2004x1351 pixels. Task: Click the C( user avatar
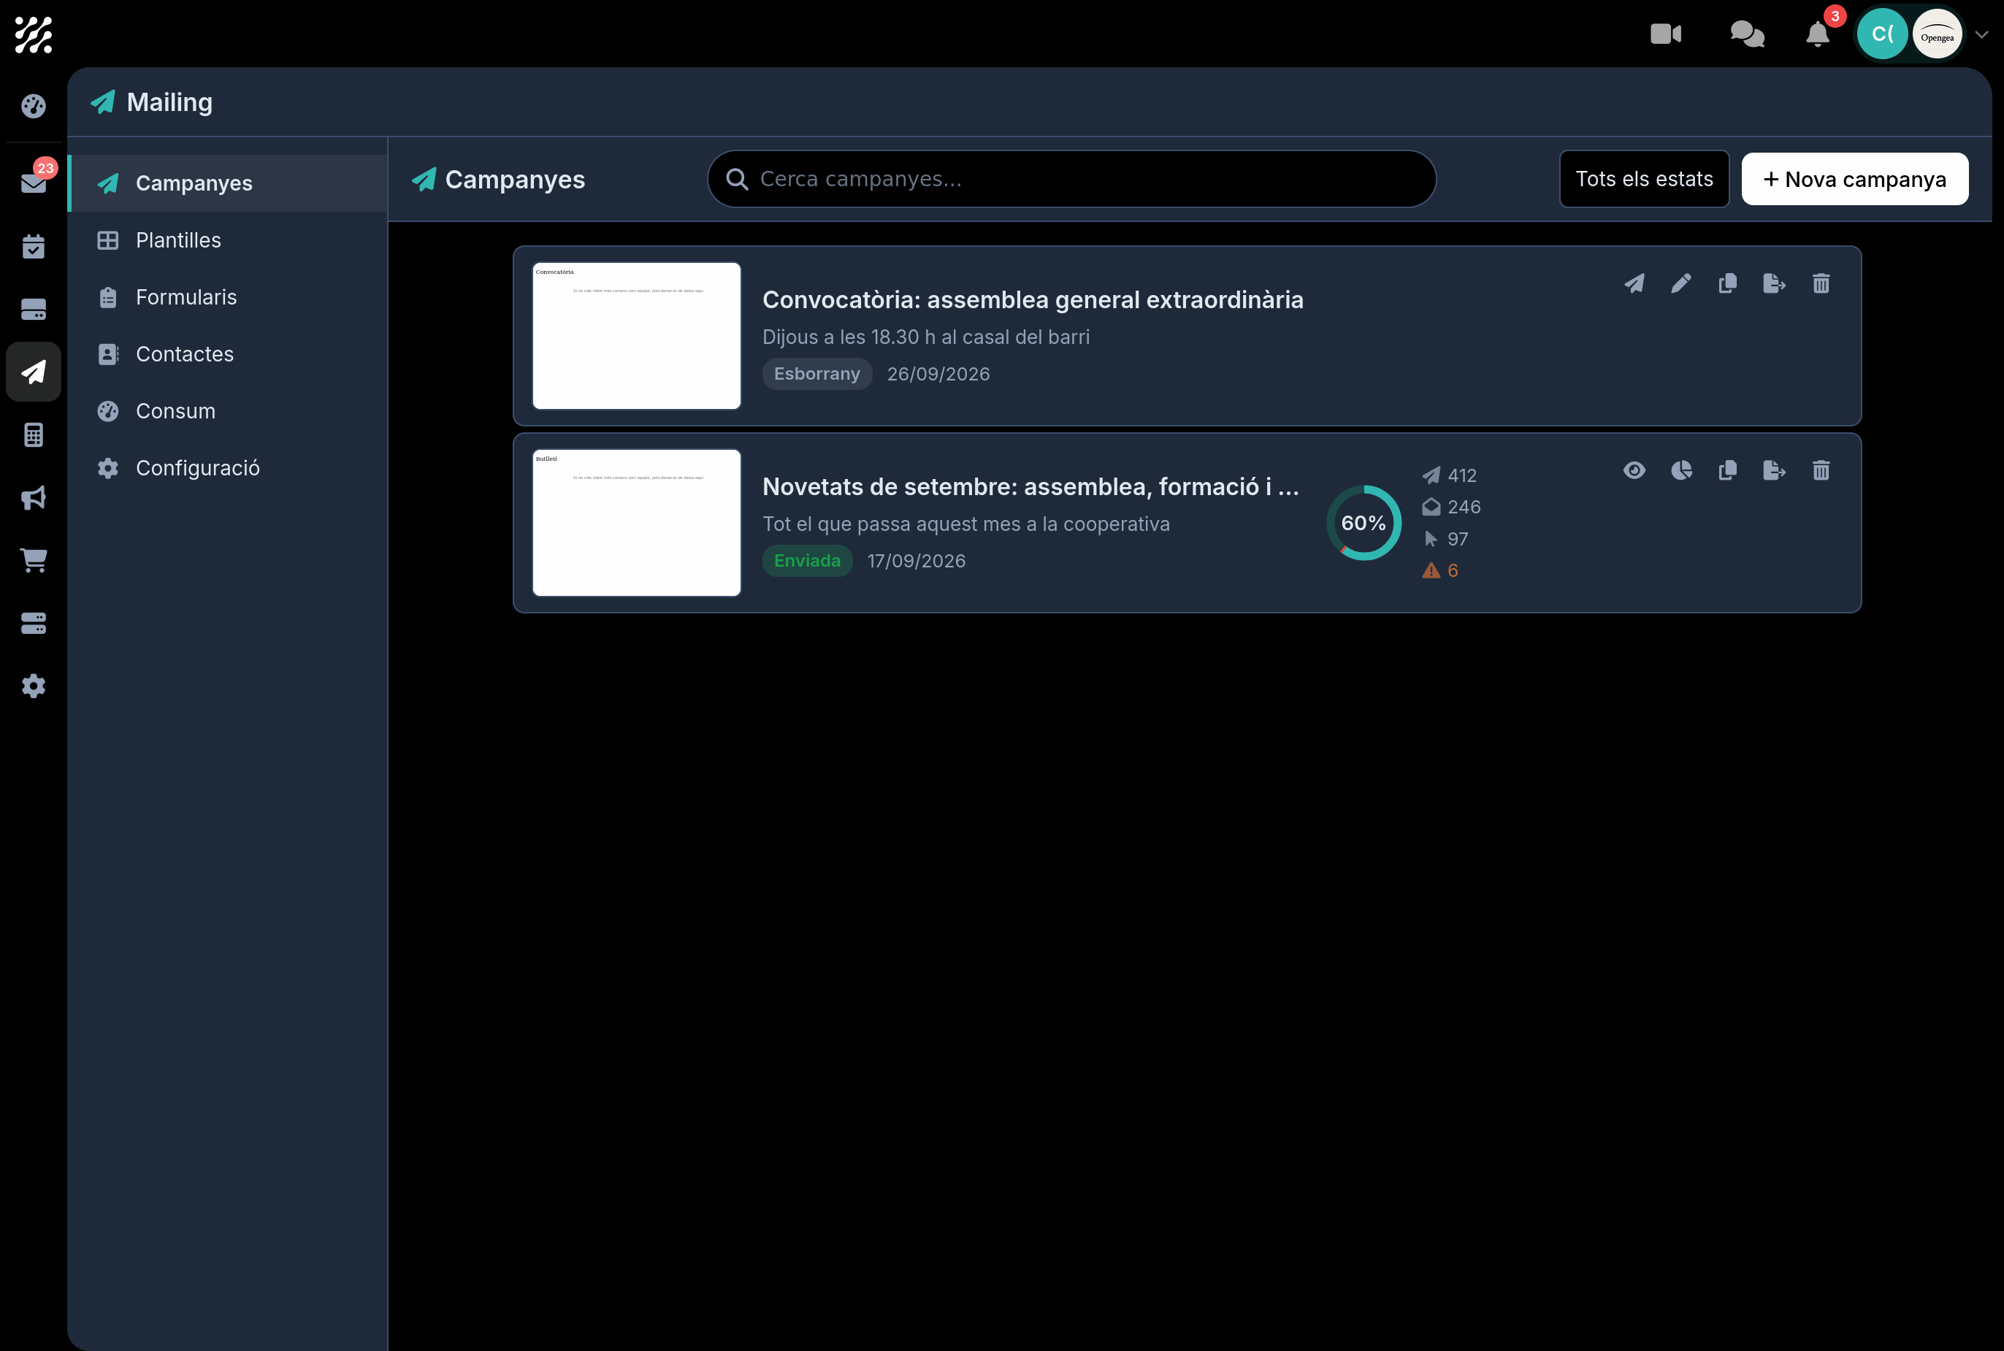click(1881, 34)
